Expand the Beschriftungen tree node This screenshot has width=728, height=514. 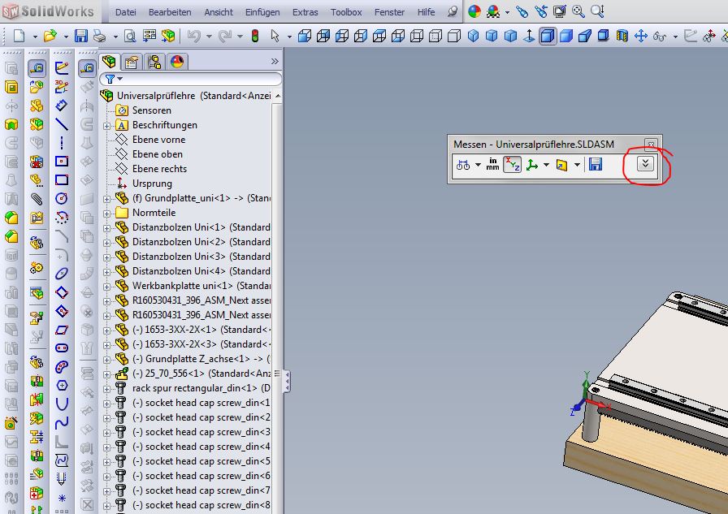(106, 126)
